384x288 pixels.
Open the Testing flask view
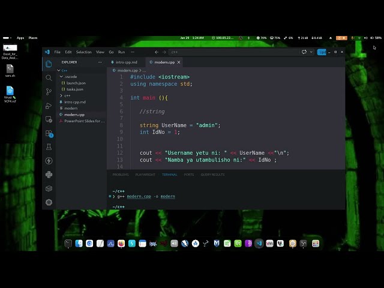click(x=49, y=147)
